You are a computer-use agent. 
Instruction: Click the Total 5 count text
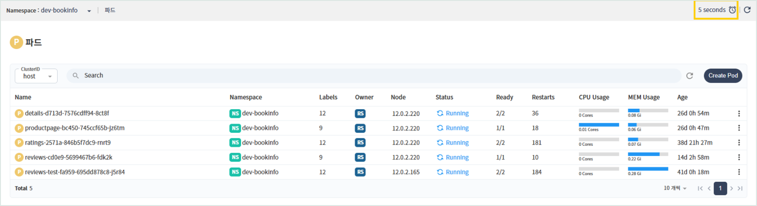[x=24, y=189]
